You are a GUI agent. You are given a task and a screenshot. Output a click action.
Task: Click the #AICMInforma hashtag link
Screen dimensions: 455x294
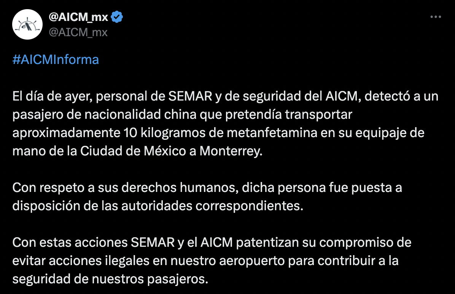pos(56,59)
